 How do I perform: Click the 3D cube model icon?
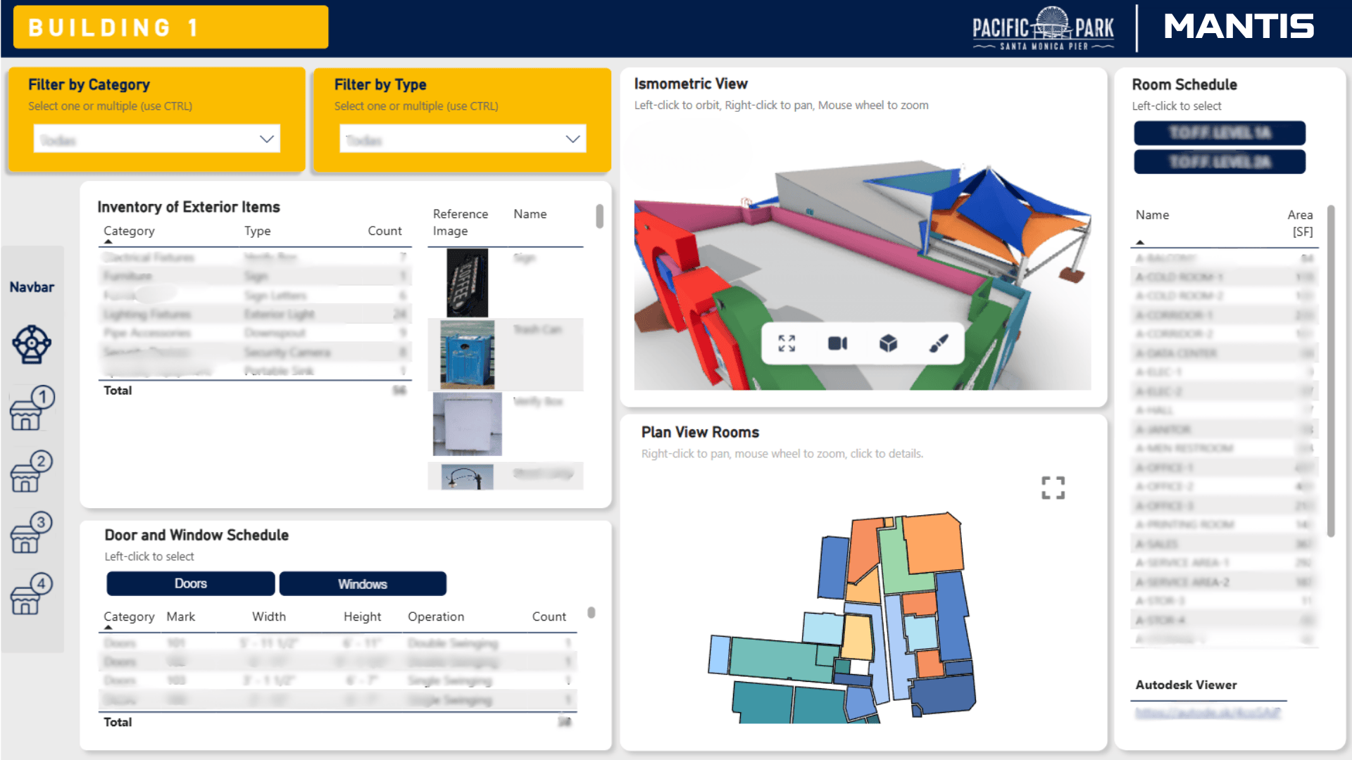(888, 343)
